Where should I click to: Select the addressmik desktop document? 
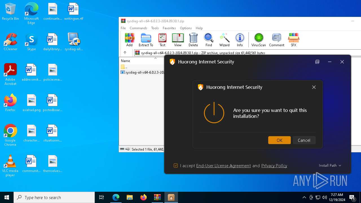tap(31, 72)
